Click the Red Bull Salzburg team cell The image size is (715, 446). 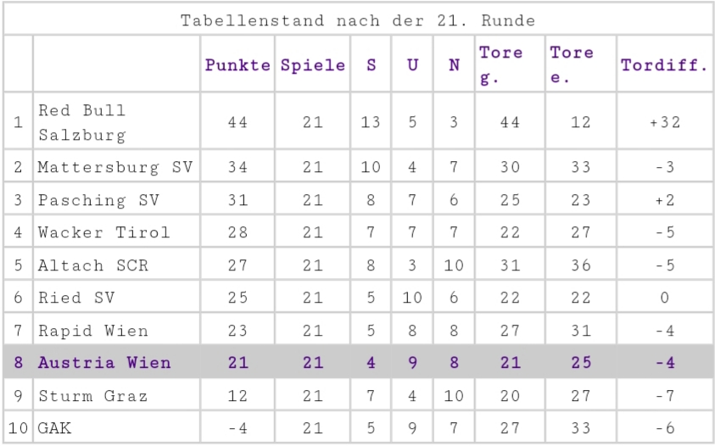116,122
